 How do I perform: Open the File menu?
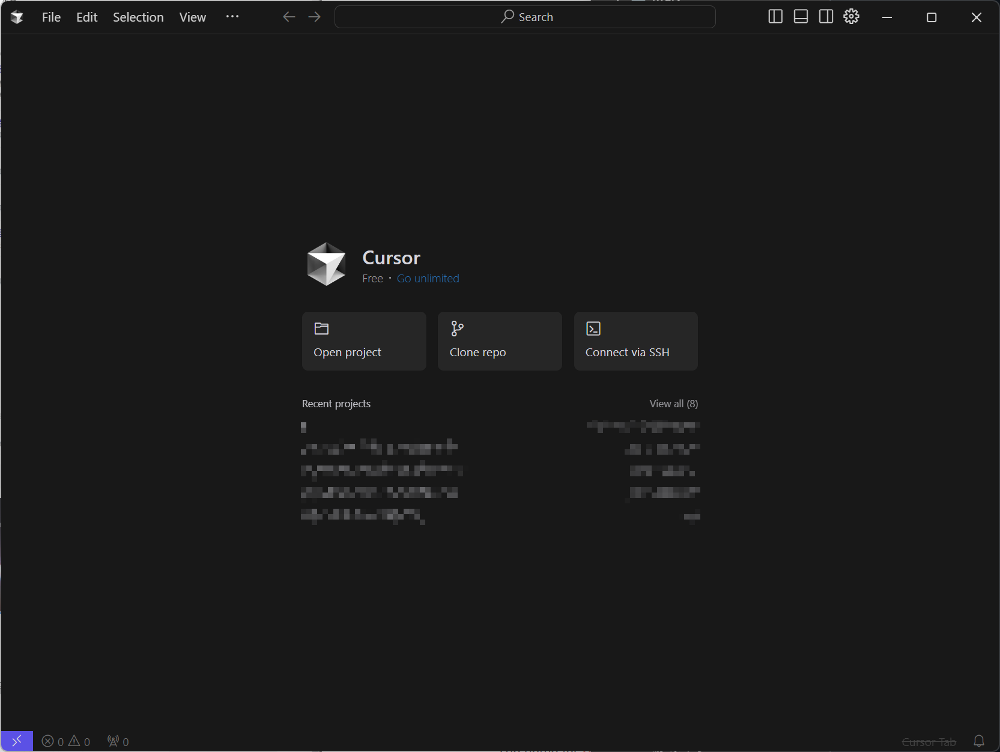51,17
